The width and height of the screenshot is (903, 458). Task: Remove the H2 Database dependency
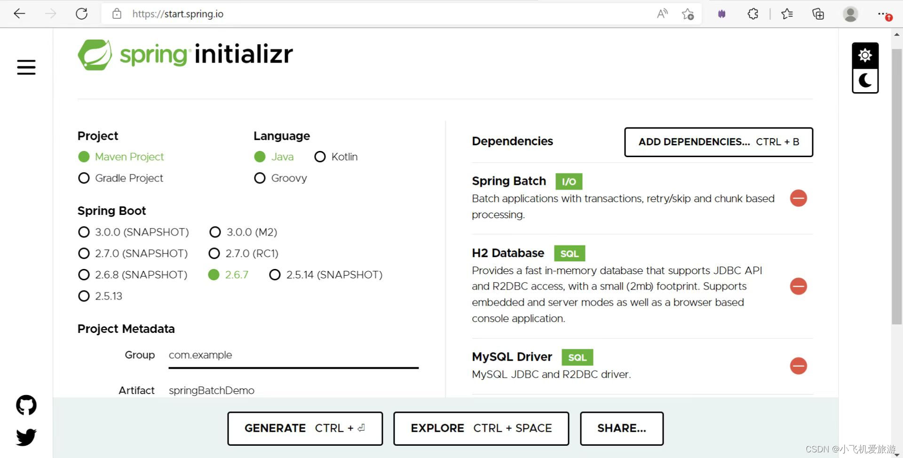(x=798, y=286)
